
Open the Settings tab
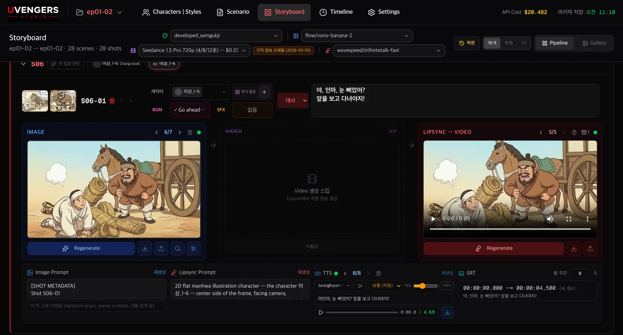click(x=384, y=12)
